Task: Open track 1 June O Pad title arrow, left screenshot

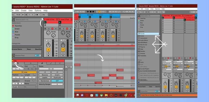Action: (x=57, y=19)
